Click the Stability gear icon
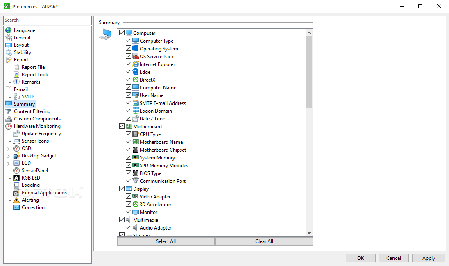Screen dimensions: 449x266 click(9, 52)
